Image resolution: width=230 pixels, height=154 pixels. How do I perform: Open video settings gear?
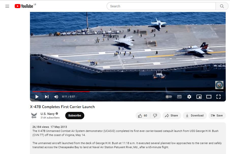189,97
